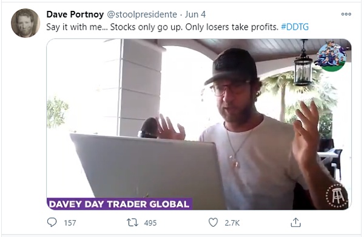364x237 pixels.
Task: Click the reply speech bubble icon
Action: coord(52,222)
